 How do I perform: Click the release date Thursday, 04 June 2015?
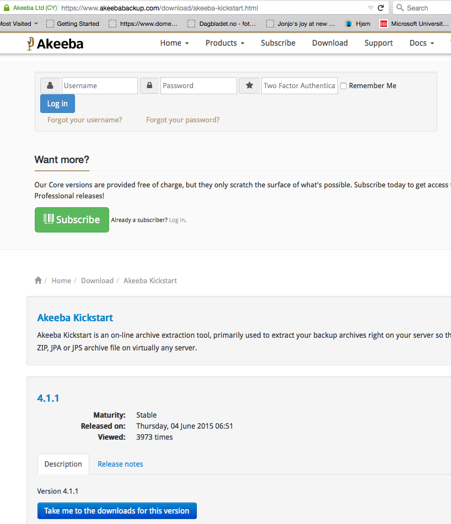(x=185, y=426)
